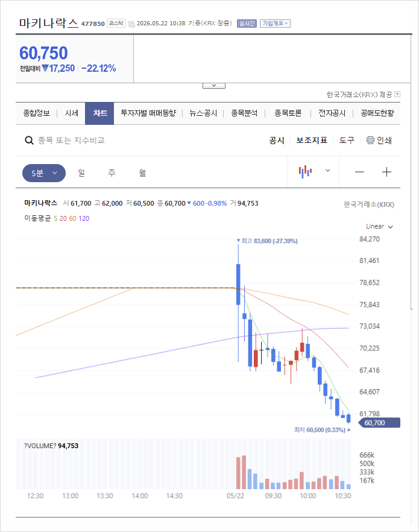Select the 차트 tab
Viewport: 419px width, 532px height.
[99, 113]
